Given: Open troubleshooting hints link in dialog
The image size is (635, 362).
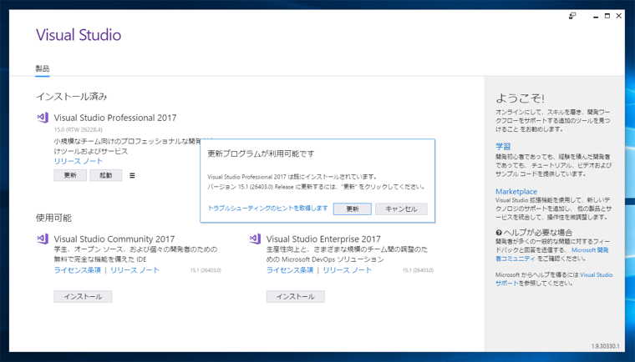Looking at the screenshot, I should (267, 208).
